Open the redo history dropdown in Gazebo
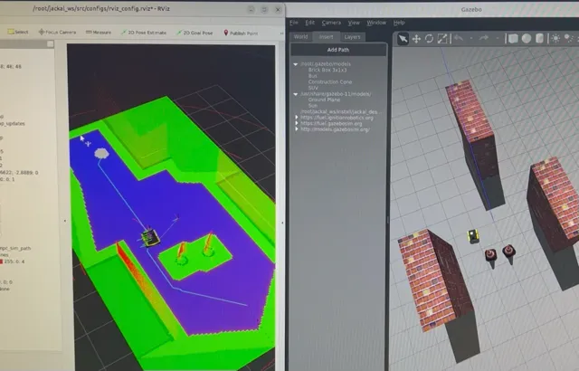Screen dimensions: 579x371 pyautogui.click(x=497, y=38)
